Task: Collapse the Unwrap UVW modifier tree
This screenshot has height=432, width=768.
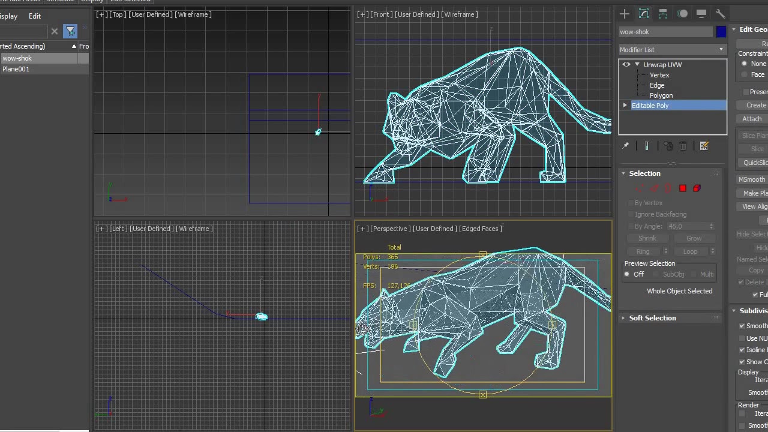Action: pyautogui.click(x=637, y=65)
